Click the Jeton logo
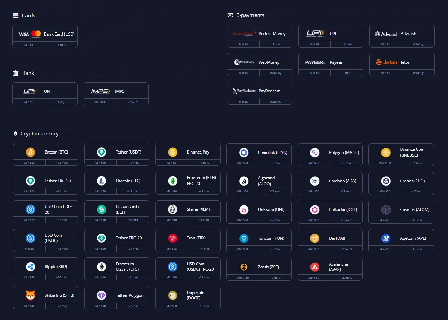The width and height of the screenshot is (448, 320). (387, 62)
